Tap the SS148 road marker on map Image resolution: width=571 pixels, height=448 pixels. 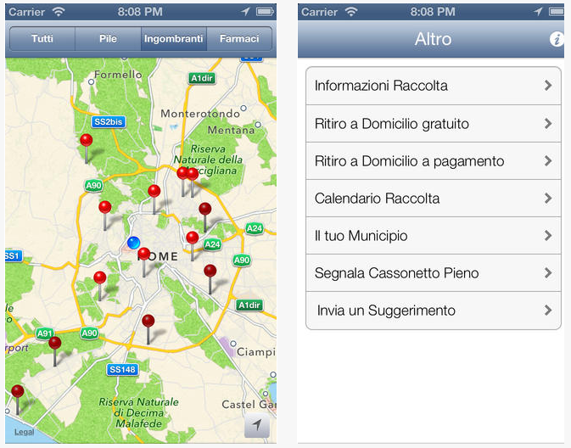point(122,370)
